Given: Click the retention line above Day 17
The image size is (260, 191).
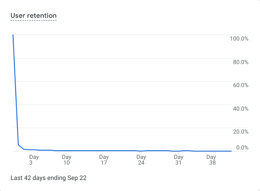Looking at the screenshot, I should (104, 151).
